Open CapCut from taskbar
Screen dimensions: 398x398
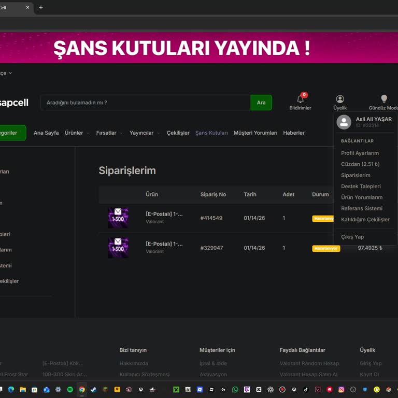pyautogui.click(x=259, y=389)
